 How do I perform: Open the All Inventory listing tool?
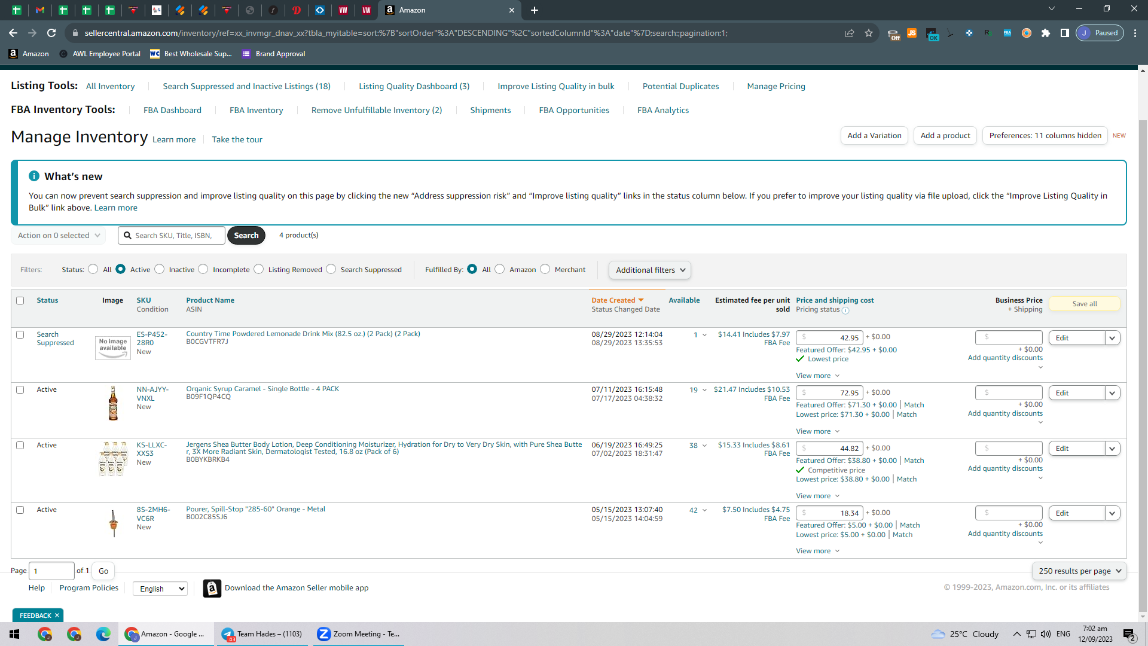[x=111, y=86]
